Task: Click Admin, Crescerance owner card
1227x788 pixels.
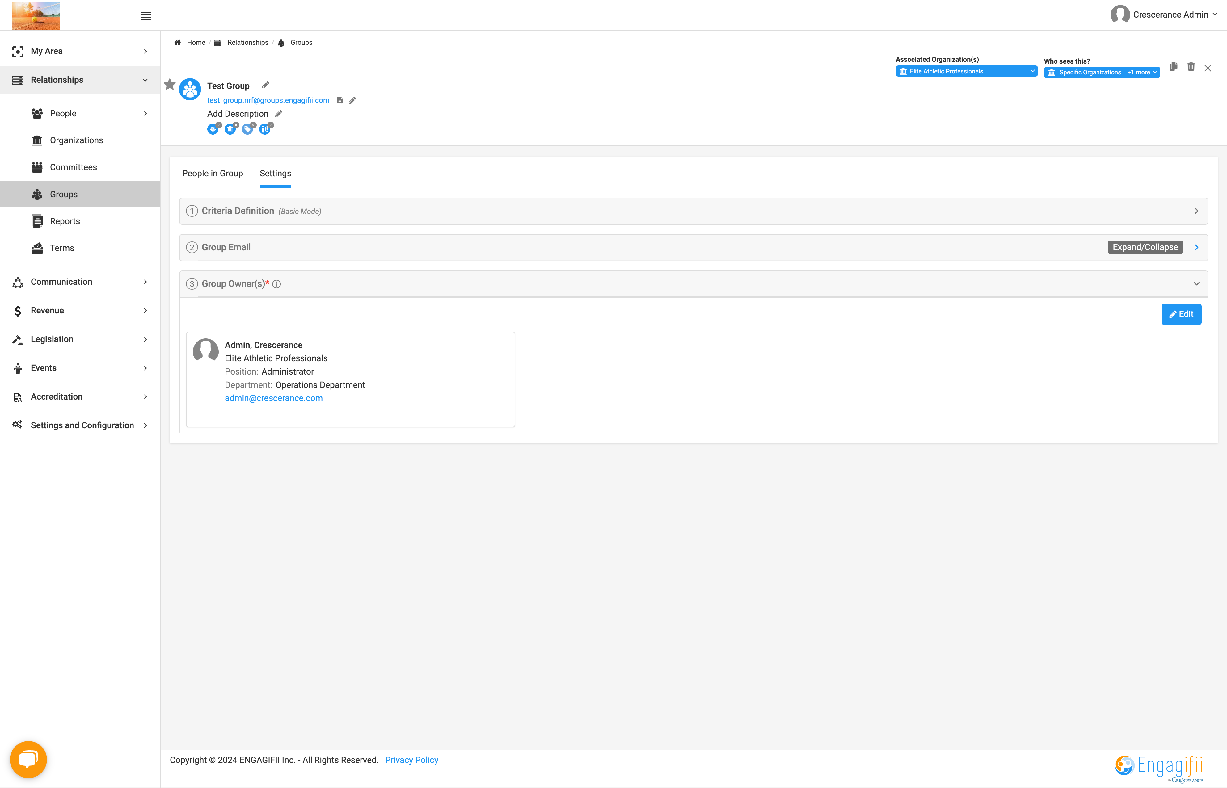Action: pyautogui.click(x=351, y=379)
